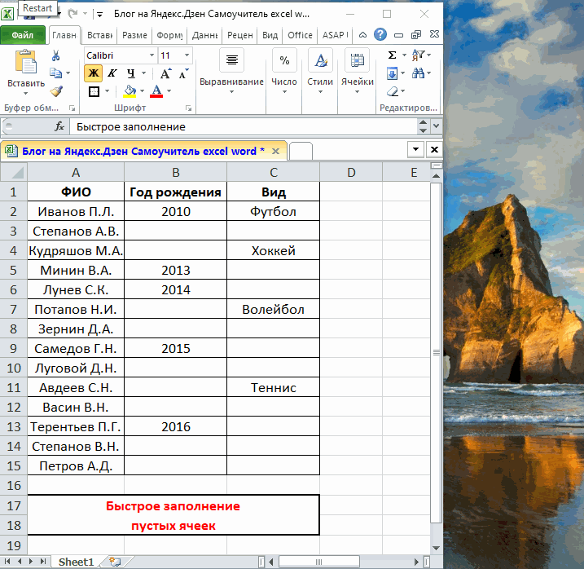The image size is (584, 569).
Task: Apply cell borders icon
Action: click(94, 91)
